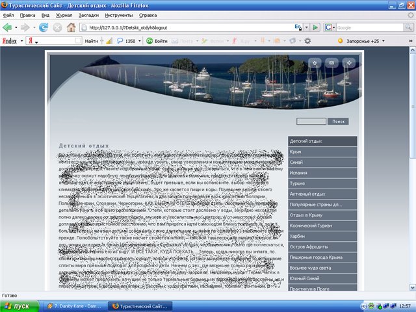Click the Stop loading icon
The image size is (416, 312).
coord(57,27)
